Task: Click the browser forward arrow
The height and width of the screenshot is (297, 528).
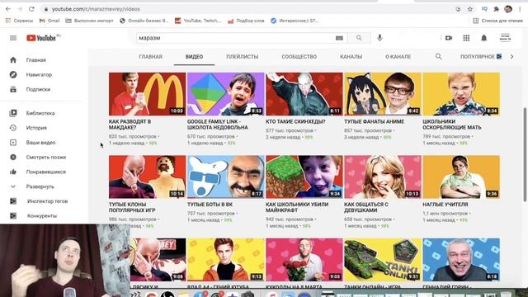Action: coord(20,9)
